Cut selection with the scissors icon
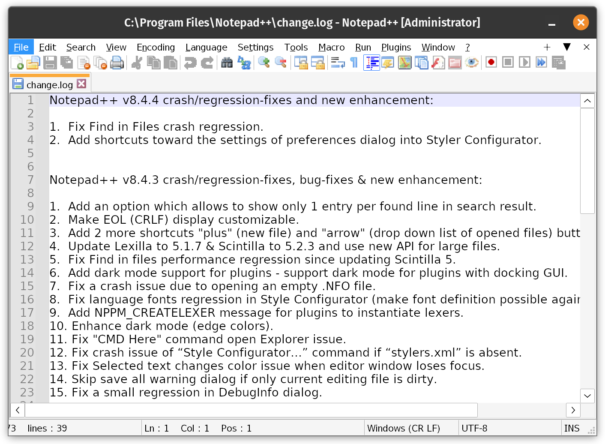Image resolution: width=605 pixels, height=444 pixels. [137, 63]
